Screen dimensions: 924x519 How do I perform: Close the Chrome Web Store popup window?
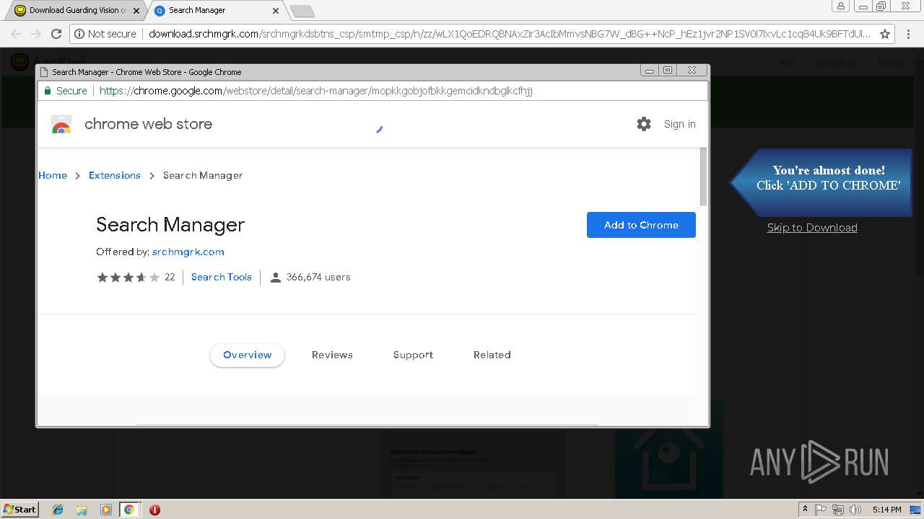[x=692, y=70]
